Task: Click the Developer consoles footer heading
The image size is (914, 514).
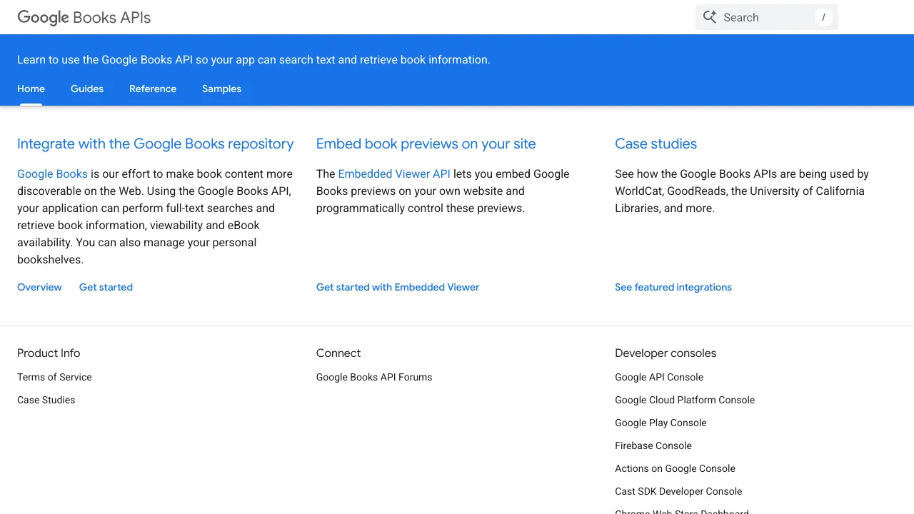Action: [666, 353]
